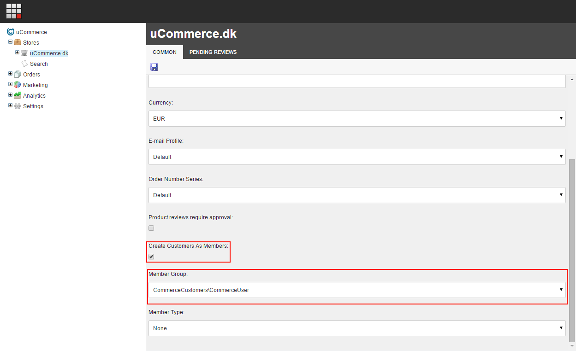The image size is (576, 351).
Task: Click the Orders documents icon
Action: [x=18, y=74]
